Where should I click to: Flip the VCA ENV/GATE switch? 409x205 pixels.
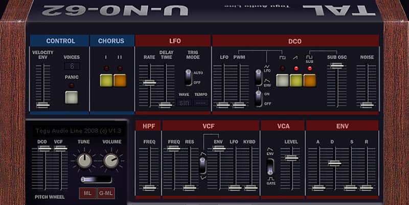tap(270, 167)
